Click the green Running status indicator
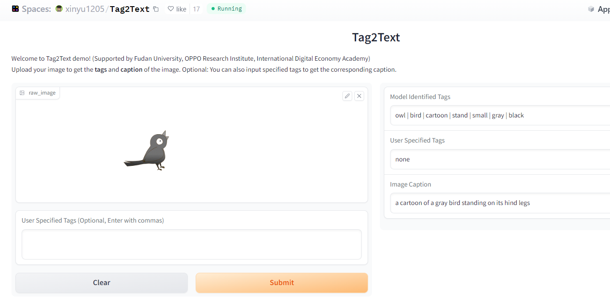The image size is (610, 304). pos(226,8)
